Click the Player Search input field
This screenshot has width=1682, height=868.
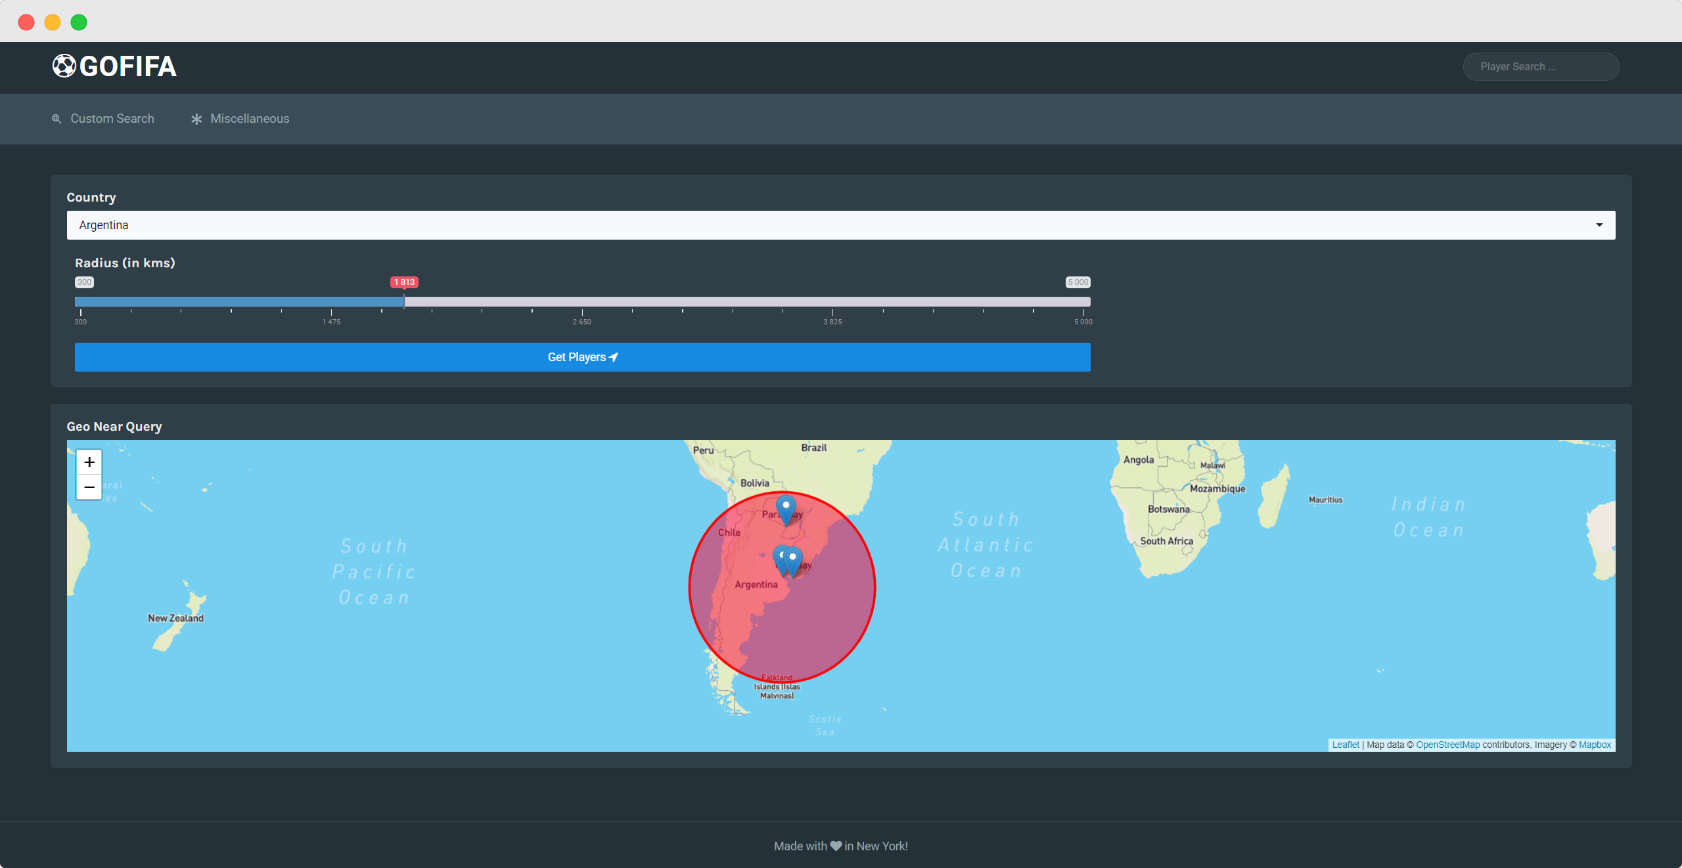click(x=1540, y=67)
